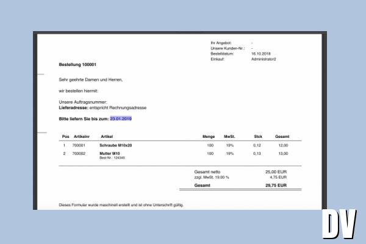366x244 pixels.
Task: Click the Best-Nr. 124345 text
Action: [x=112, y=158]
